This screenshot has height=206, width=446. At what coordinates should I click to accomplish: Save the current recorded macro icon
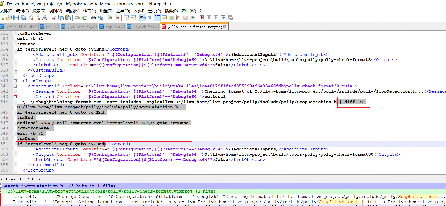[x=230, y=18]
